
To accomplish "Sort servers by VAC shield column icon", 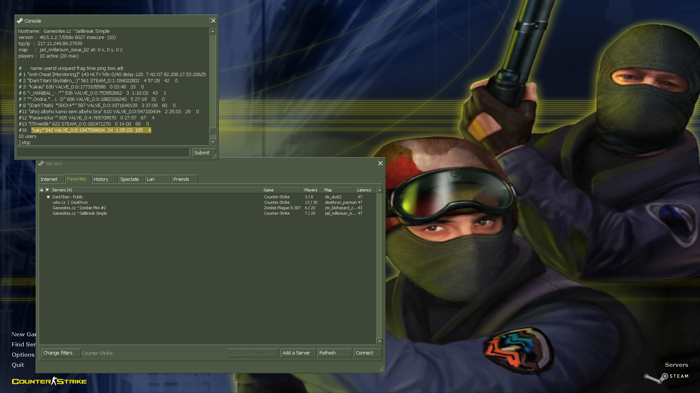I will point(47,190).
